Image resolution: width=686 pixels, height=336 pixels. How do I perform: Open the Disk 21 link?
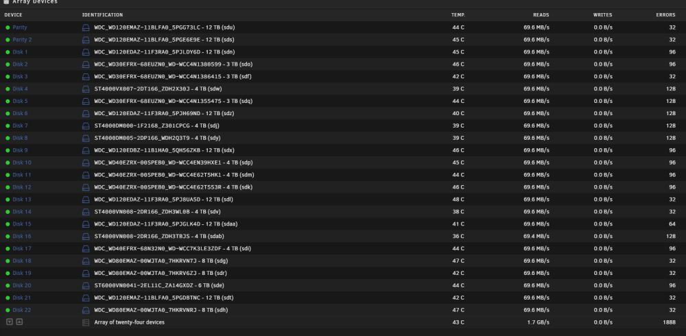click(22, 297)
